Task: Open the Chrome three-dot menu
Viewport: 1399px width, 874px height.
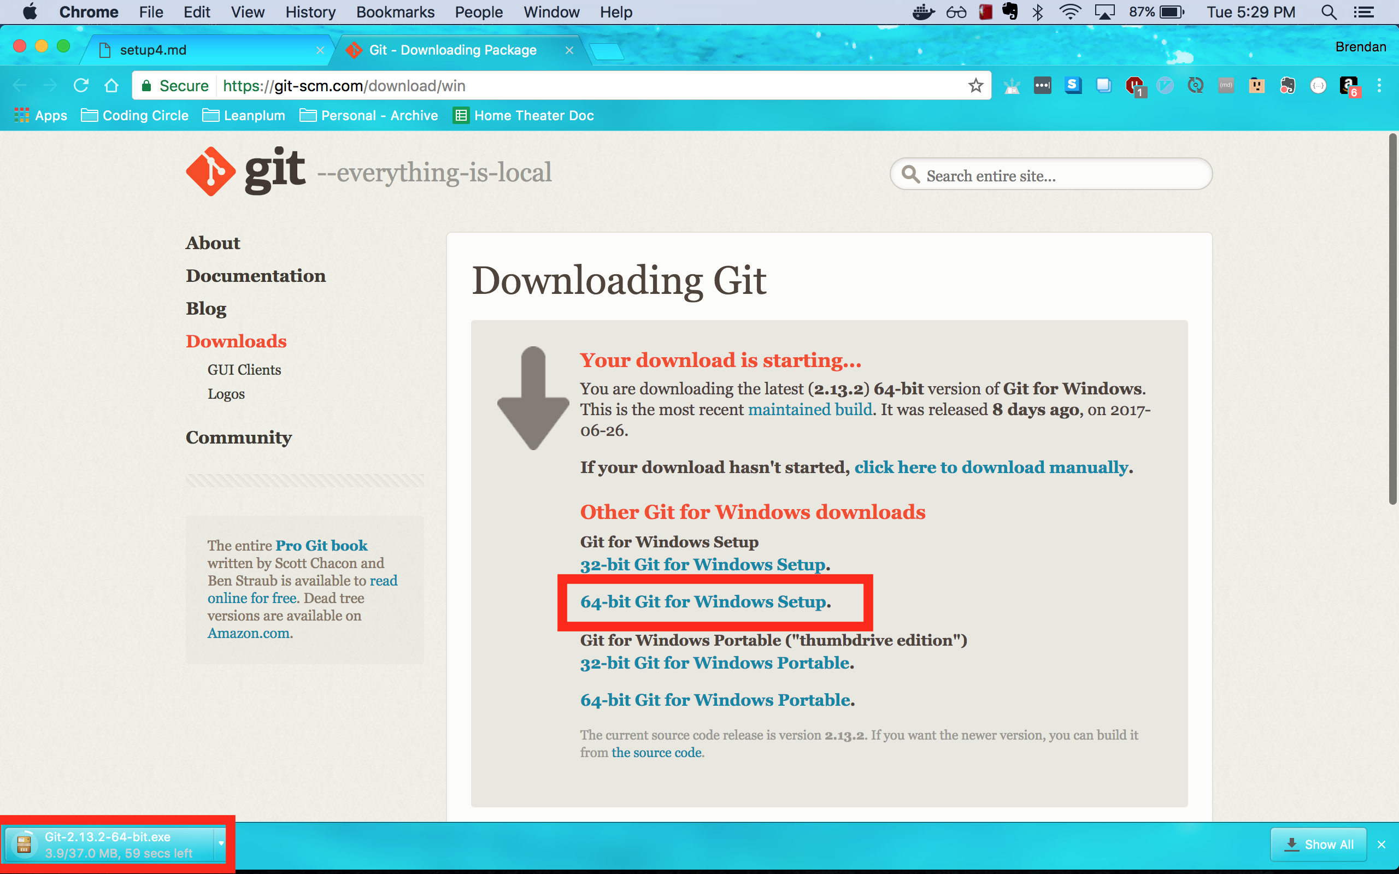Action: (x=1379, y=86)
